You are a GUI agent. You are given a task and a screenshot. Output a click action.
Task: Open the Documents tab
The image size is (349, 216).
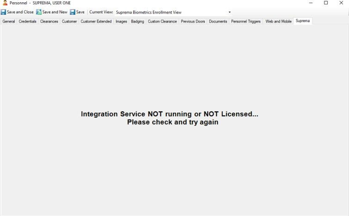pyautogui.click(x=218, y=21)
